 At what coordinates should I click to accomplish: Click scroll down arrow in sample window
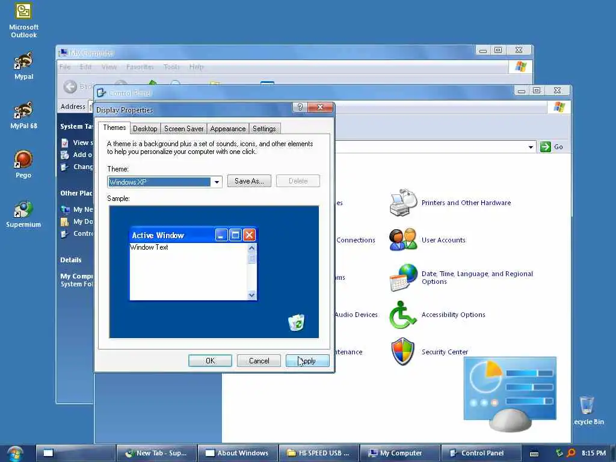click(252, 295)
